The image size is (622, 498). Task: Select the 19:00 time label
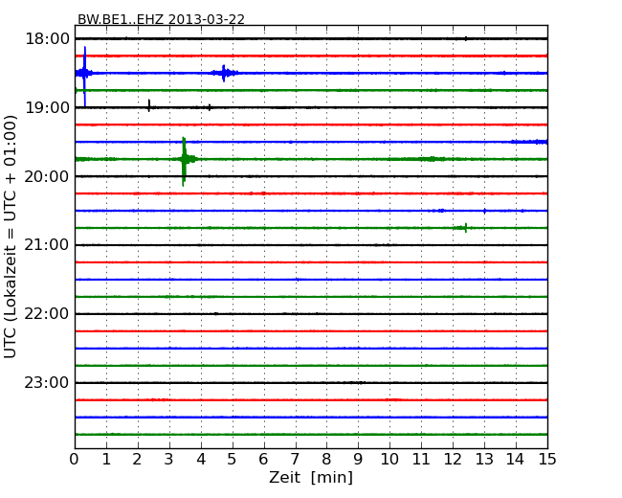click(47, 107)
